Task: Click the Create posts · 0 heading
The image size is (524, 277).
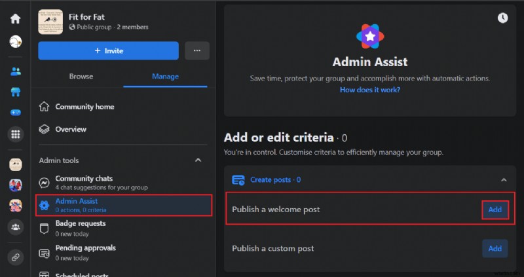Action: point(275,180)
